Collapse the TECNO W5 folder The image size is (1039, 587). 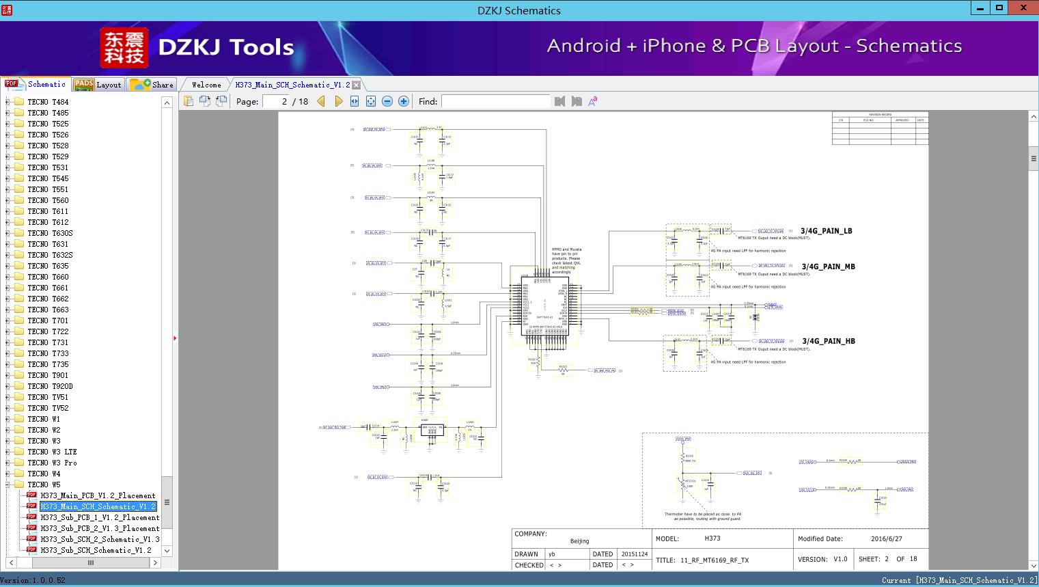click(8, 484)
